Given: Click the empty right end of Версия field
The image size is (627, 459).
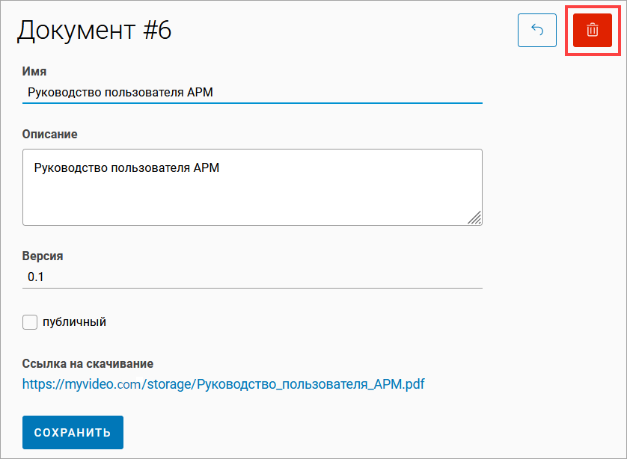Looking at the screenshot, I should click(x=419, y=277).
